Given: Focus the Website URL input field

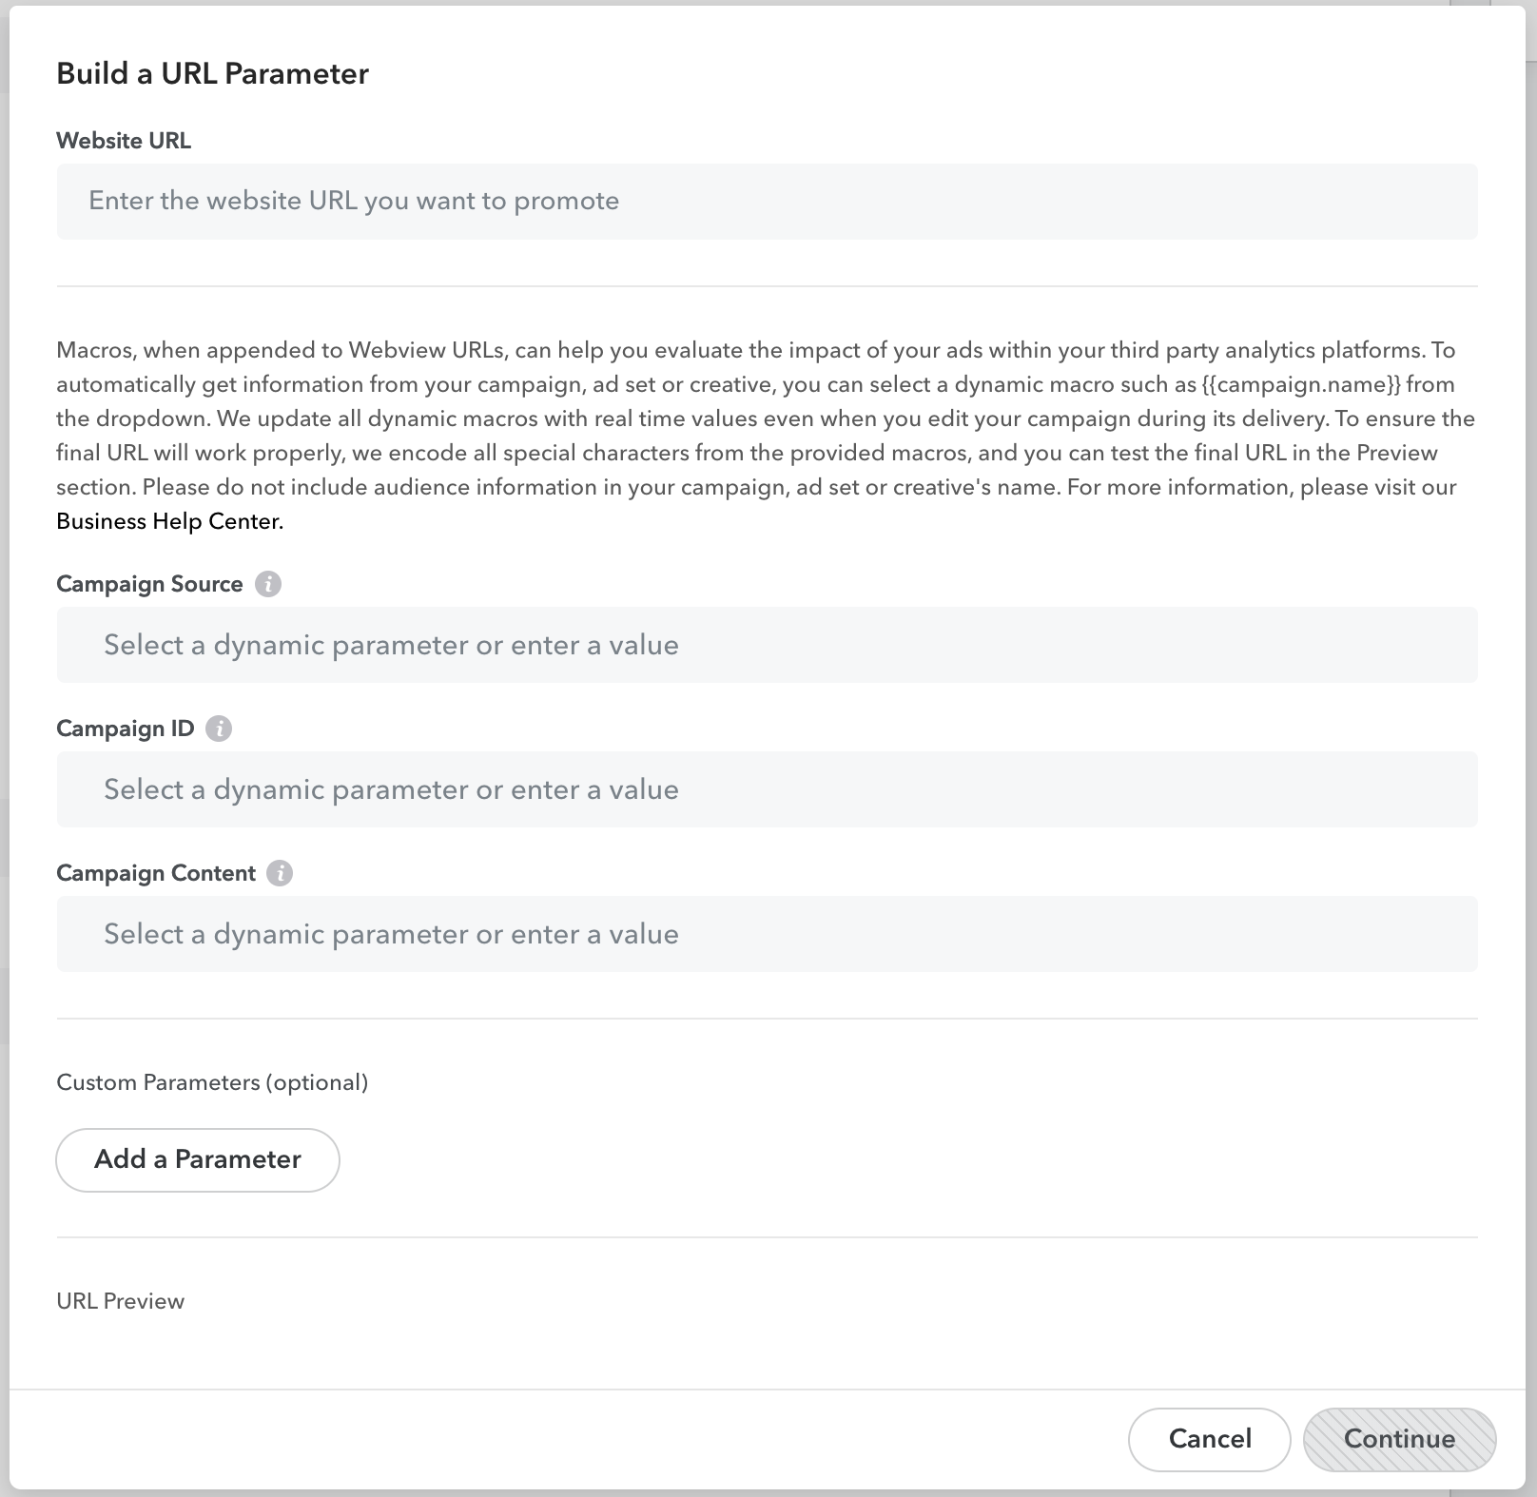Looking at the screenshot, I should 767,202.
